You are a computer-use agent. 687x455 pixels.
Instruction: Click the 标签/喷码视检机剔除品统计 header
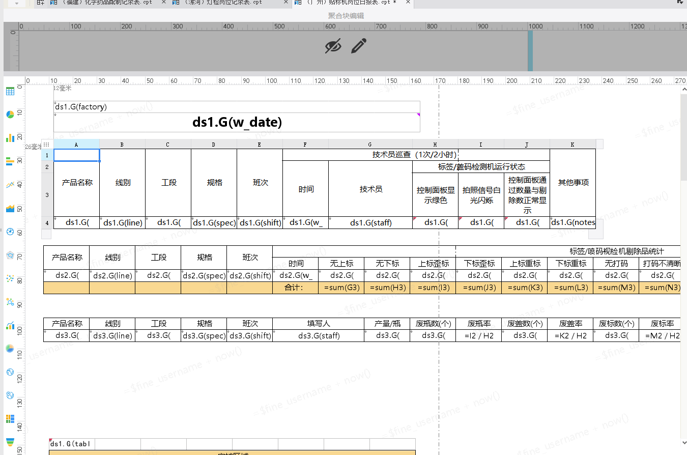coord(616,251)
